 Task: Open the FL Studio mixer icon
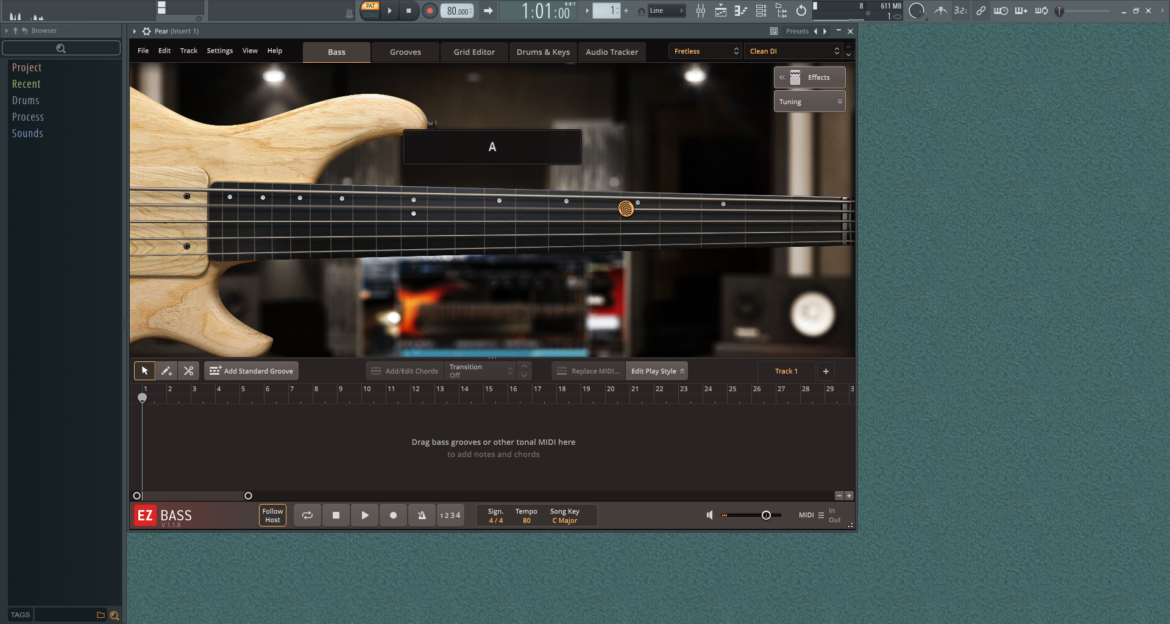(701, 10)
